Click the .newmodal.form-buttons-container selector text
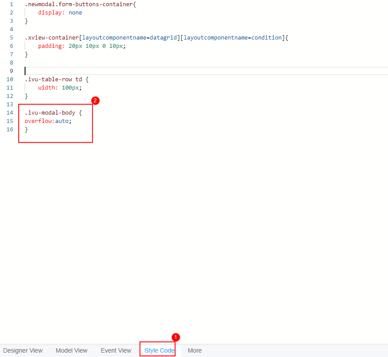The height and width of the screenshot is (357, 388). (x=80, y=4)
